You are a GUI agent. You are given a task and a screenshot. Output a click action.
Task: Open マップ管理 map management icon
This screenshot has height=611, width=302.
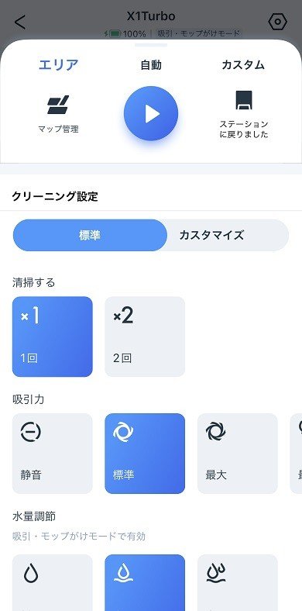[x=58, y=105]
